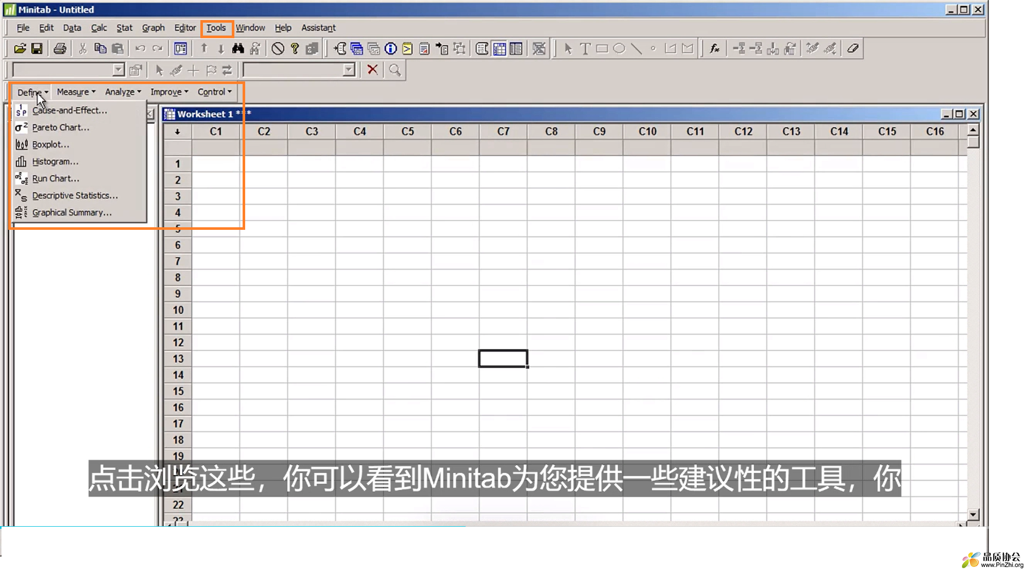Image resolution: width=1026 pixels, height=571 pixels.
Task: Click the blue Info circle icon
Action: pos(390,48)
